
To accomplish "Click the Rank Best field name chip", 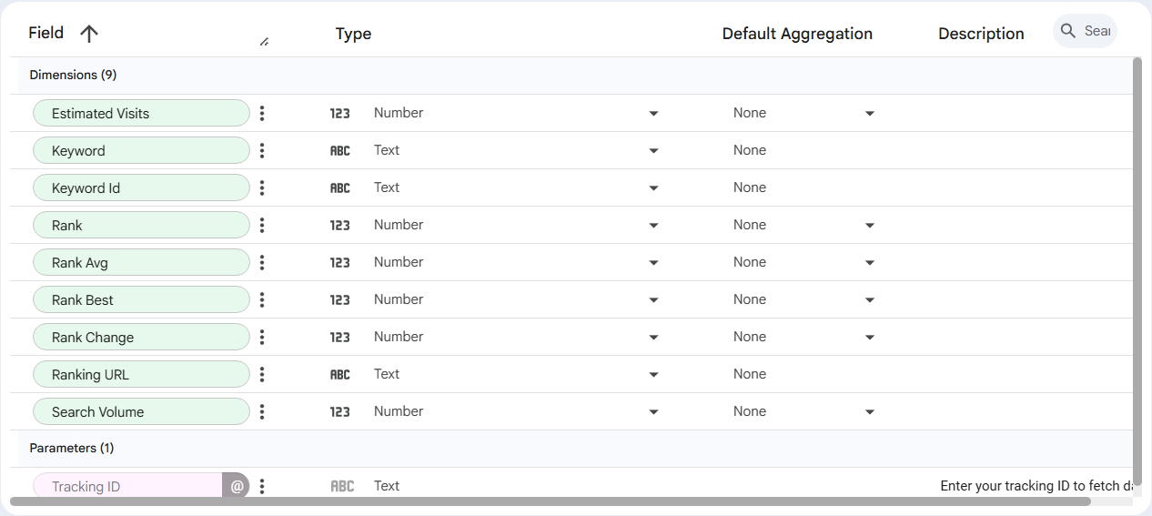I will click(x=140, y=300).
